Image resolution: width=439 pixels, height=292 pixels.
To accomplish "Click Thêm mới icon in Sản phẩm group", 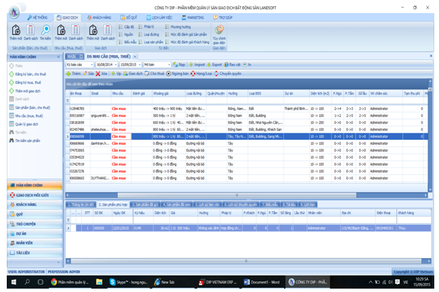I will (16, 29).
